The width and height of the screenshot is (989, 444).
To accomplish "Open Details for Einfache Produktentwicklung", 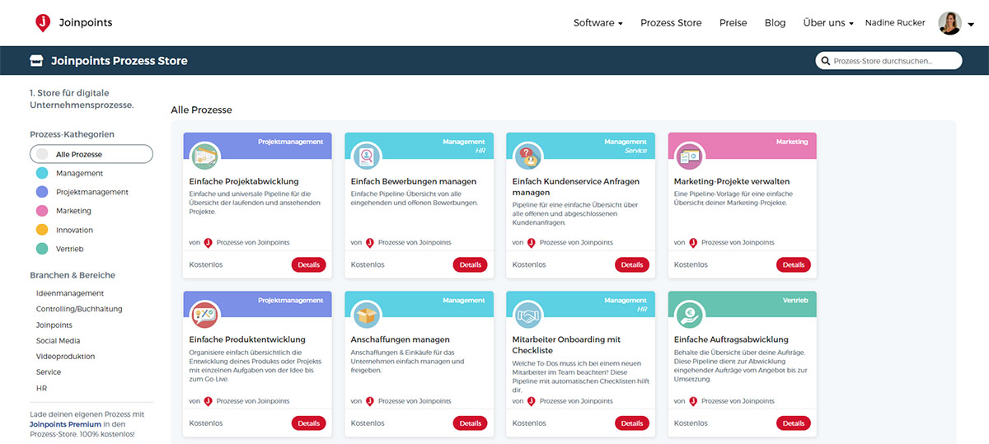I will [308, 423].
